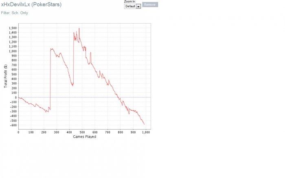The width and height of the screenshot is (285, 178).
Task: Click the graph line's final point near -600
Action: point(144,125)
